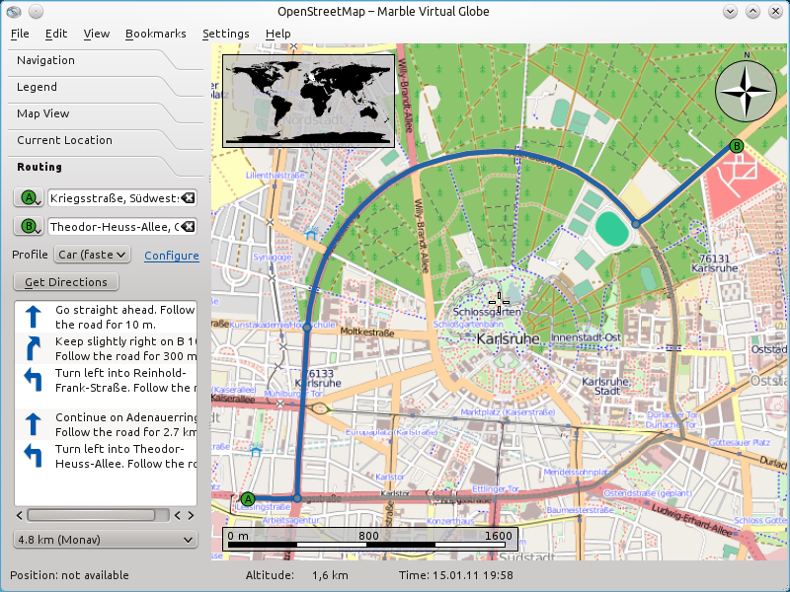This screenshot has height=592, width=790.
Task: Select the straight arrow for Continue on Adenauerring
Action: [34, 424]
